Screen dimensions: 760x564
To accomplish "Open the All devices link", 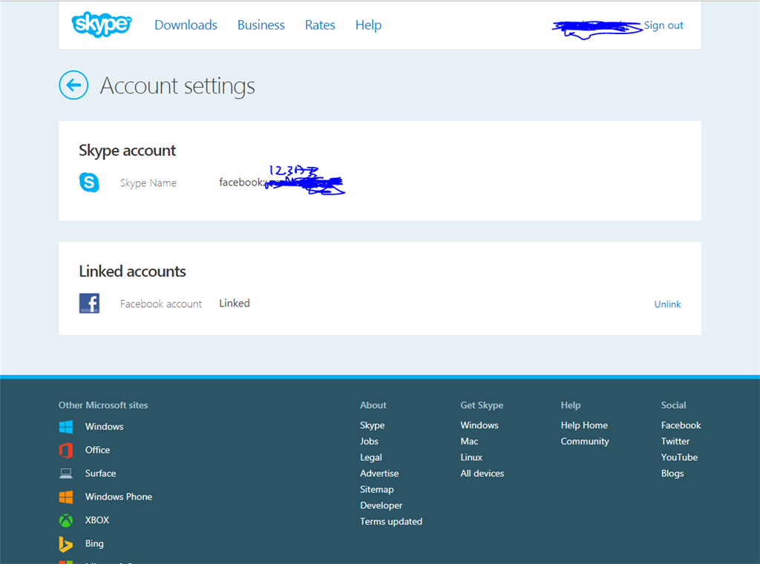I will 482,473.
